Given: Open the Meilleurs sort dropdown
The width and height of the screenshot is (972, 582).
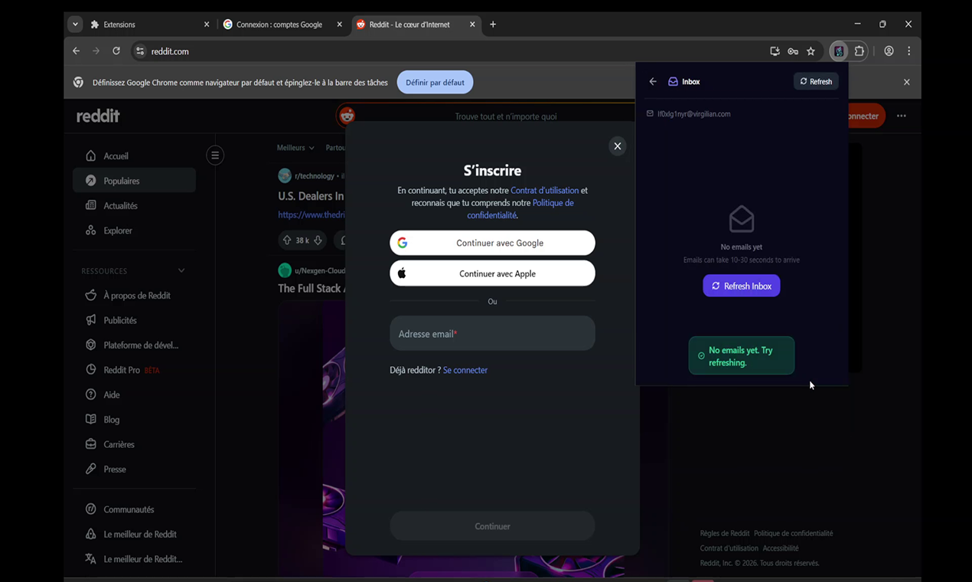Looking at the screenshot, I should point(295,147).
